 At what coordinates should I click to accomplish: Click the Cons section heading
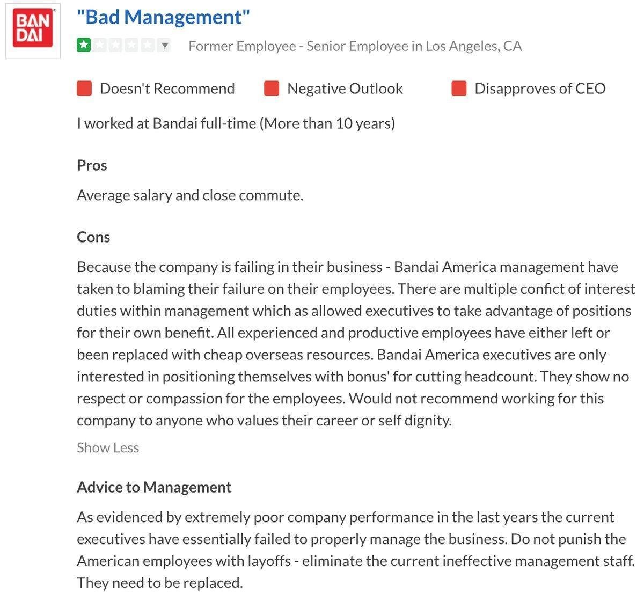(x=93, y=237)
